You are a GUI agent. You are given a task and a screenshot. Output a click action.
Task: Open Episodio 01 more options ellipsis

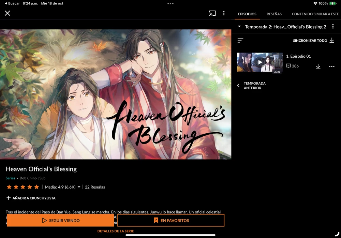332,66
